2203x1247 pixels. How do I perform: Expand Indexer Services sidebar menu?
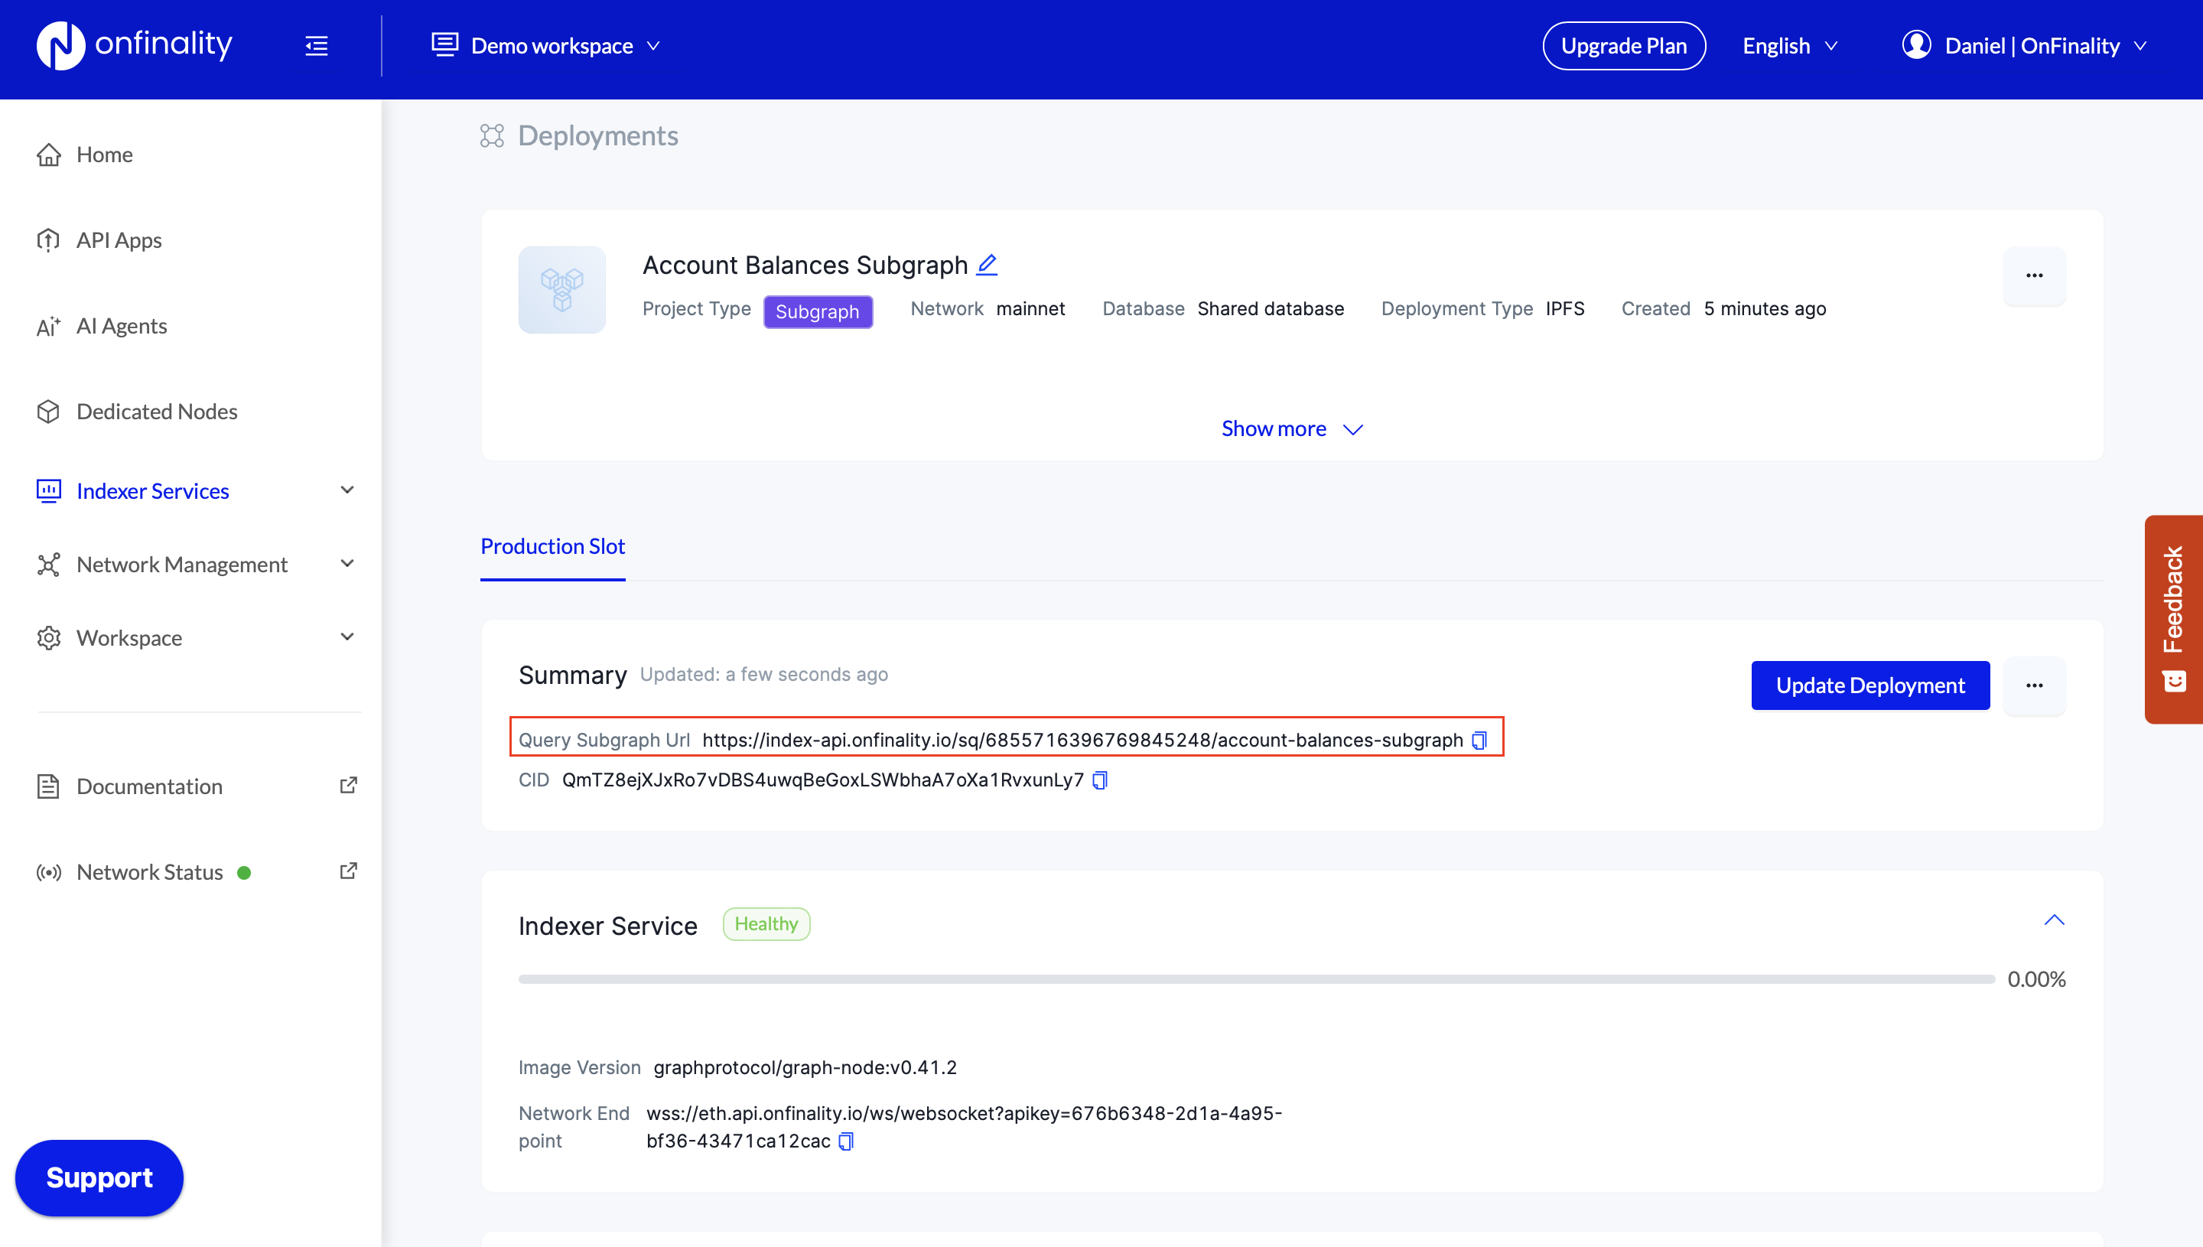(347, 490)
